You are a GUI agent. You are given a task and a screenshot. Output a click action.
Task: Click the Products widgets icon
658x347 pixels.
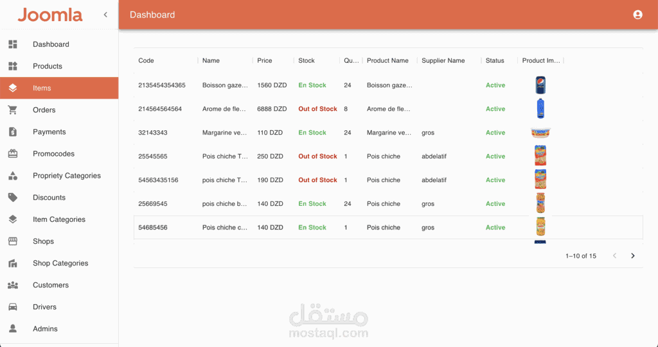pyautogui.click(x=13, y=66)
